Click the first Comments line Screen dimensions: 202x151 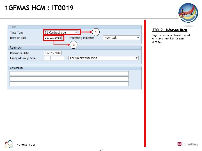pyautogui.click(x=69, y=74)
